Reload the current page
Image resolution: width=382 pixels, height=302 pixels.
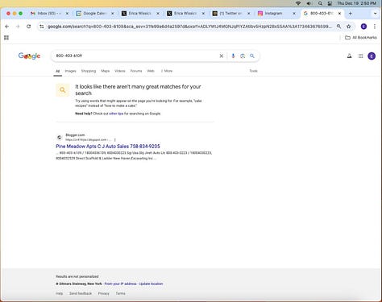[28, 27]
